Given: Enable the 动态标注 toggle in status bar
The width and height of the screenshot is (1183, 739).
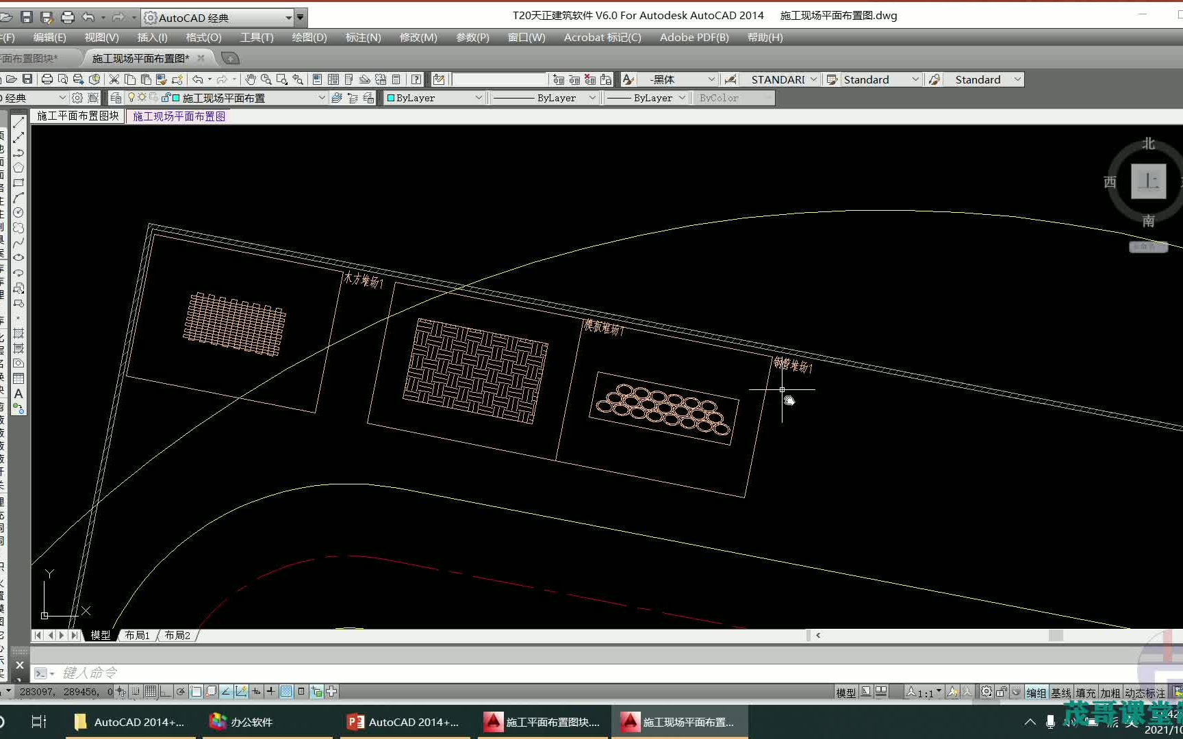Looking at the screenshot, I should click(1145, 692).
